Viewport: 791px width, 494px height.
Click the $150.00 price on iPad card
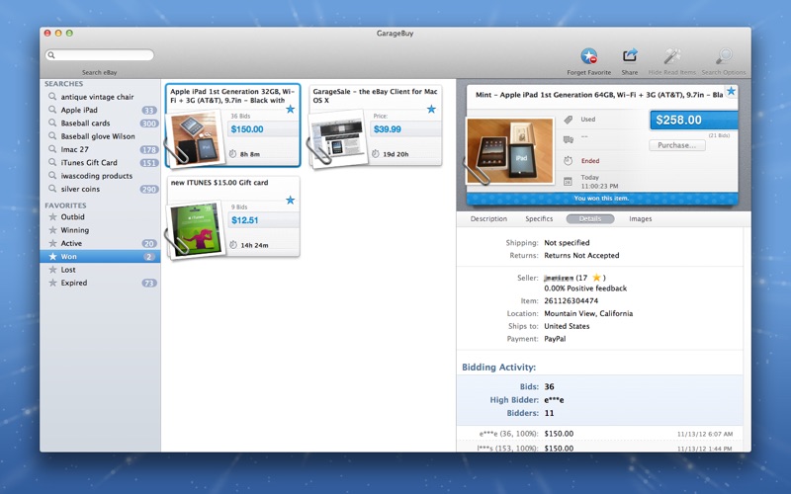(247, 129)
